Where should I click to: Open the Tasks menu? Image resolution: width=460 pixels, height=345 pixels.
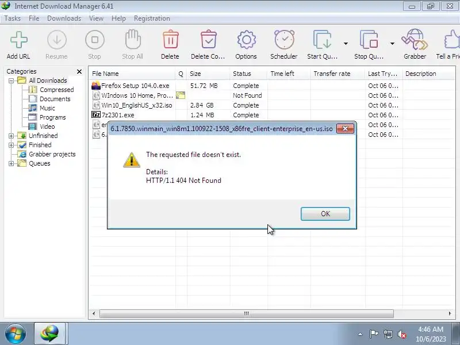(x=12, y=18)
